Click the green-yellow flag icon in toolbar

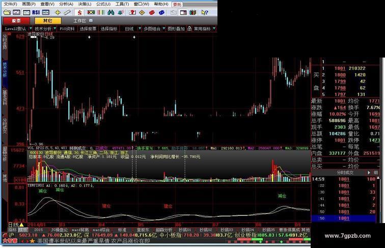[91, 12]
